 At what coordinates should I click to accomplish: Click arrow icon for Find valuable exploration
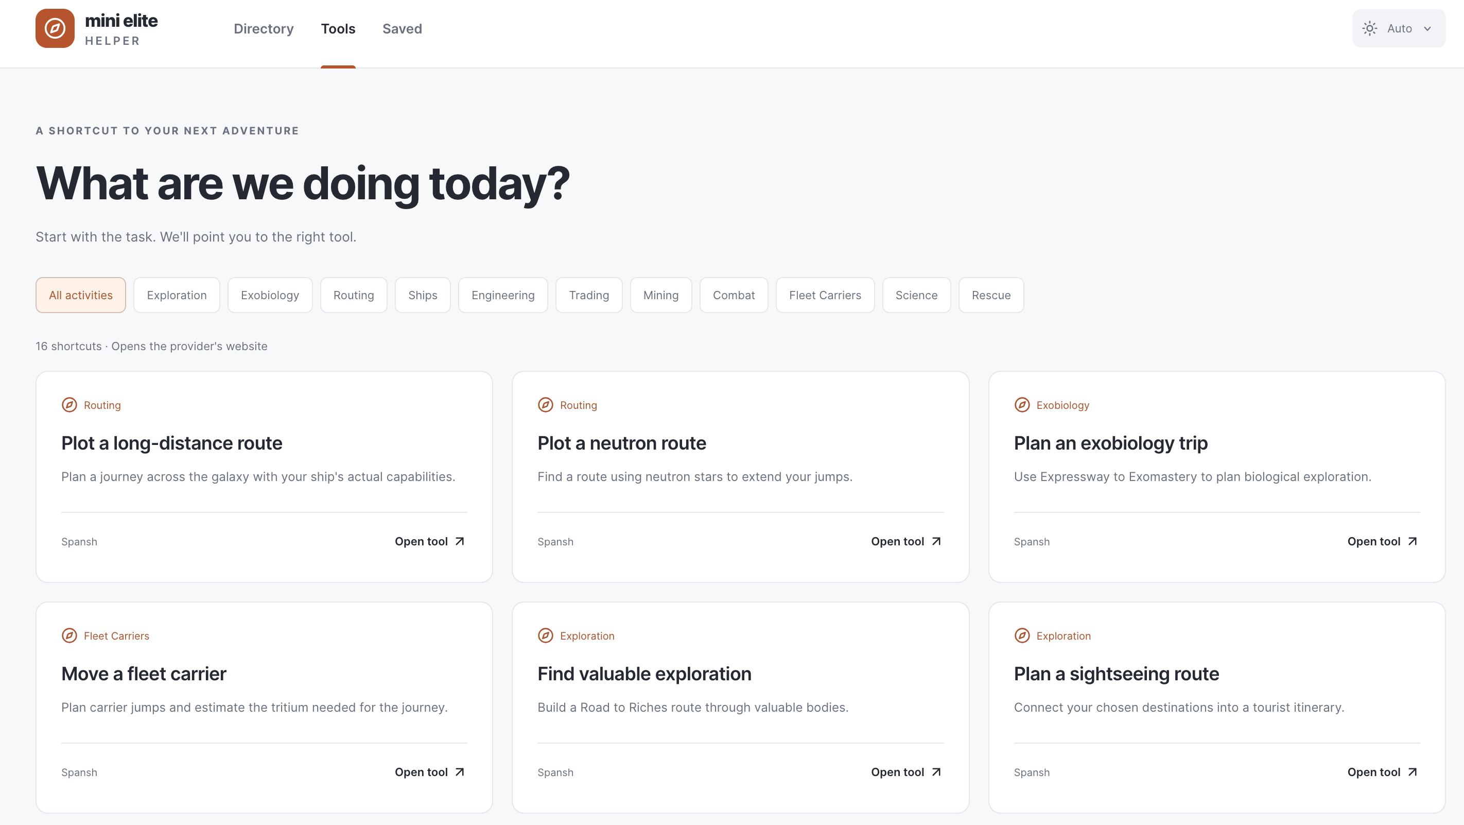point(936,772)
